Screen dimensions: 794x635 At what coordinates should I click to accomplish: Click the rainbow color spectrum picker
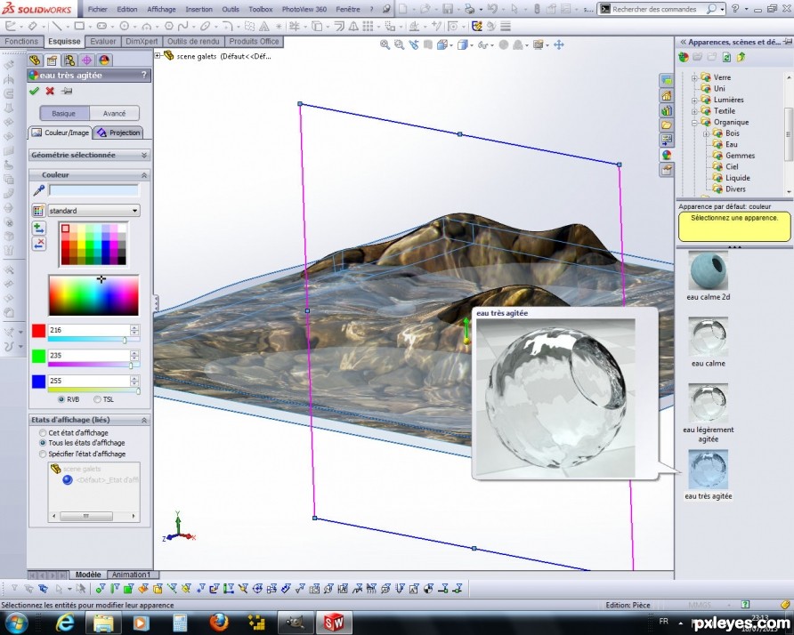pos(93,295)
